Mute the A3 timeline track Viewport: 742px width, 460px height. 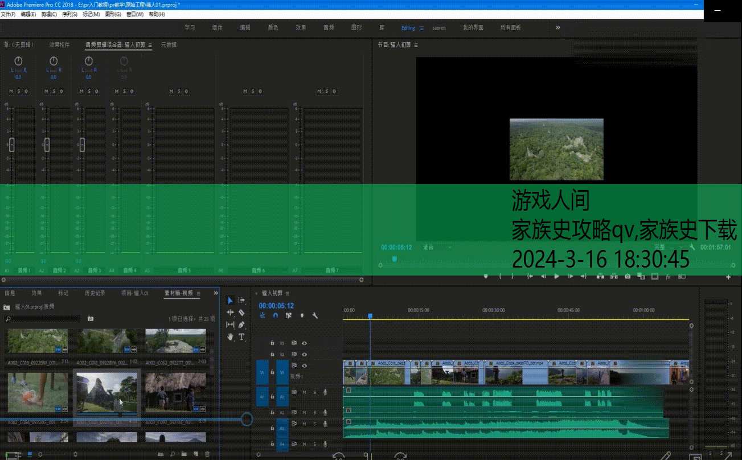point(304,424)
